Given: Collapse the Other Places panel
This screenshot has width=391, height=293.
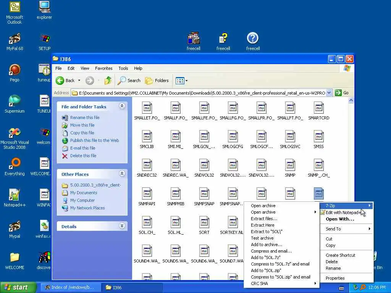Looking at the screenshot, I should click(122, 174).
